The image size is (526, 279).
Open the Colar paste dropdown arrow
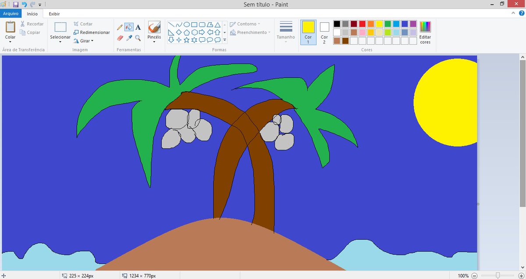pos(10,43)
